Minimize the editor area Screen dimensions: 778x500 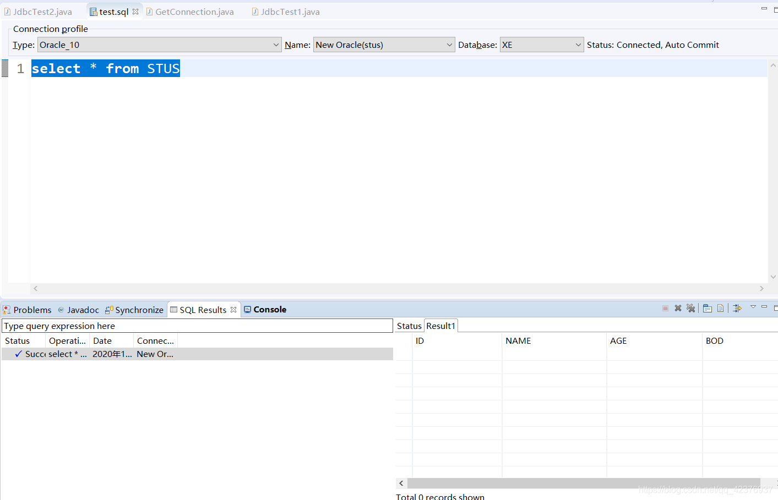[x=764, y=9]
